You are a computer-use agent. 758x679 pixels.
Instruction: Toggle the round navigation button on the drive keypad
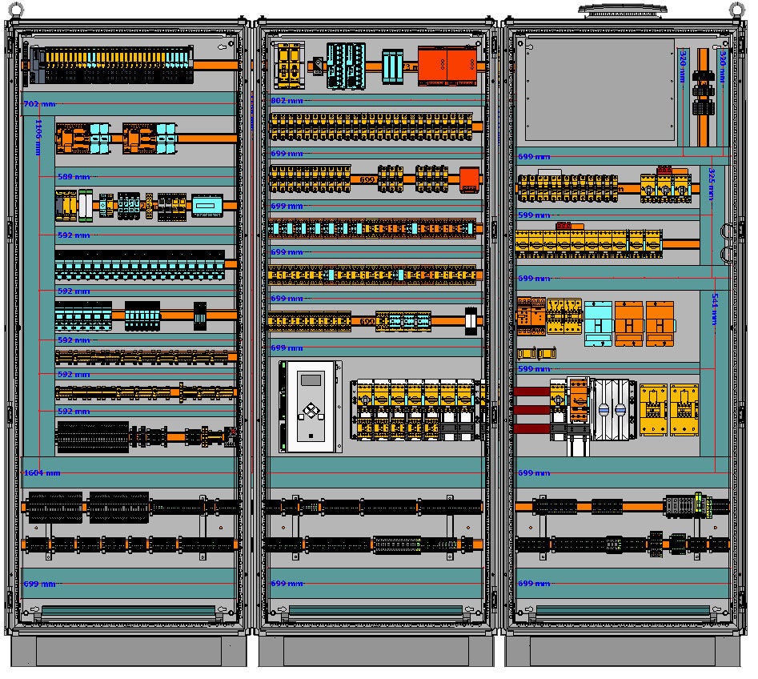tap(311, 411)
